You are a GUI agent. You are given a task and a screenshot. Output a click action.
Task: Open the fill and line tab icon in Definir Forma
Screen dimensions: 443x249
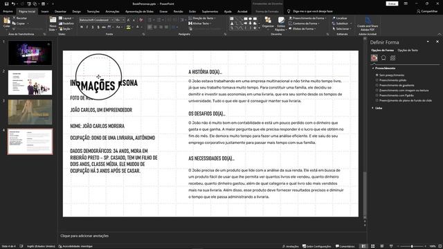point(374,58)
